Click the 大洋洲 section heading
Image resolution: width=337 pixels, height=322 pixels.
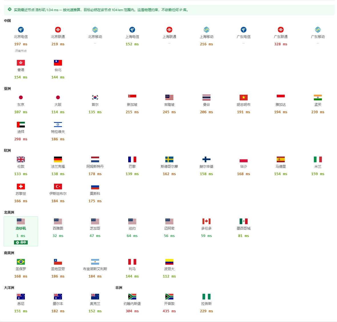[x=9, y=288]
